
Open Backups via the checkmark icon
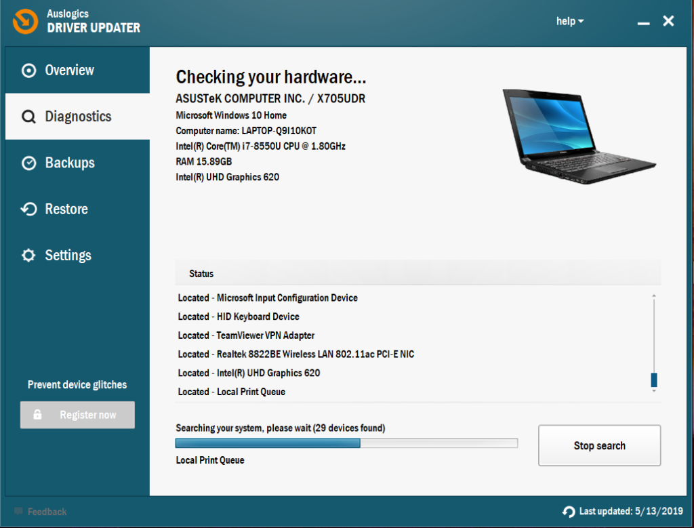pos(28,163)
